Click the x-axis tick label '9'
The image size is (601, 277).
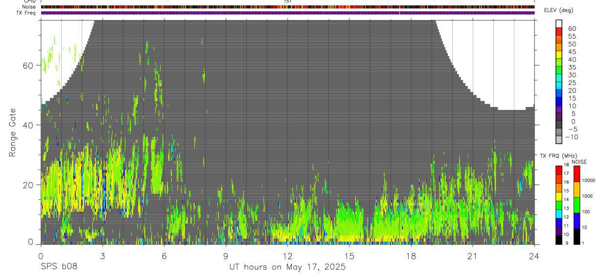click(226, 256)
